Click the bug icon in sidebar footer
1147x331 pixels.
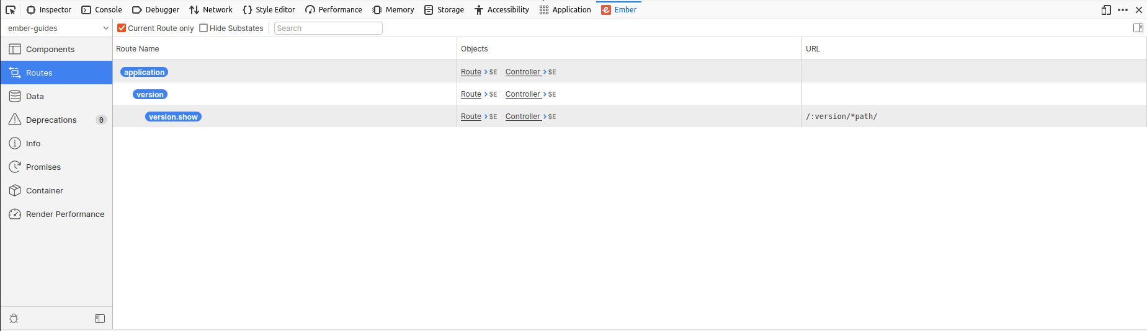click(x=14, y=319)
